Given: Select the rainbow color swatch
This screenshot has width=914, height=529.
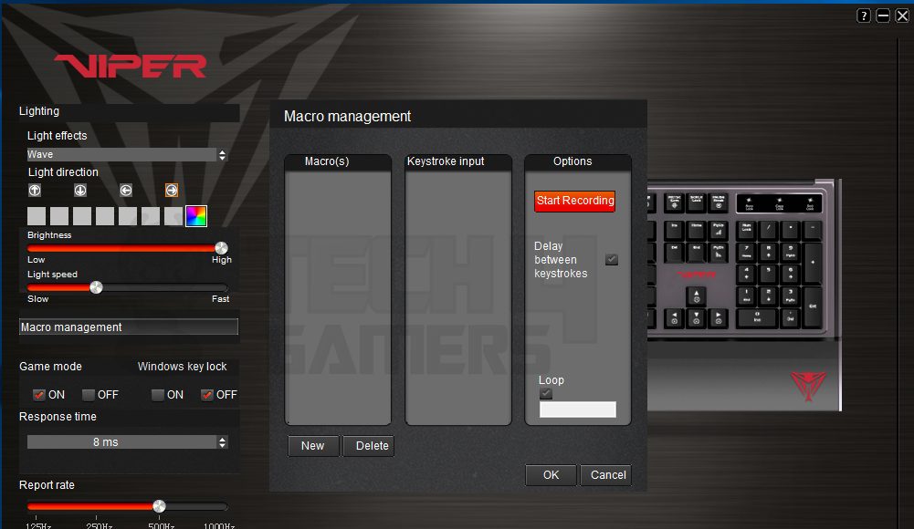Looking at the screenshot, I should click(196, 216).
